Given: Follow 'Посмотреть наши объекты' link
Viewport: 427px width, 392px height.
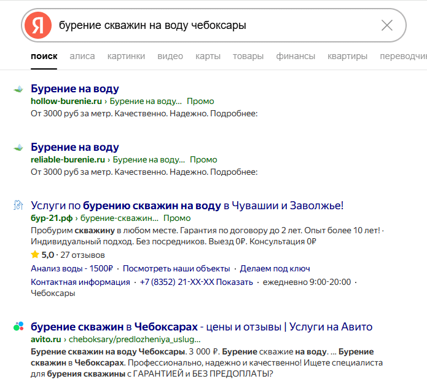Looking at the screenshot, I should coord(176,268).
